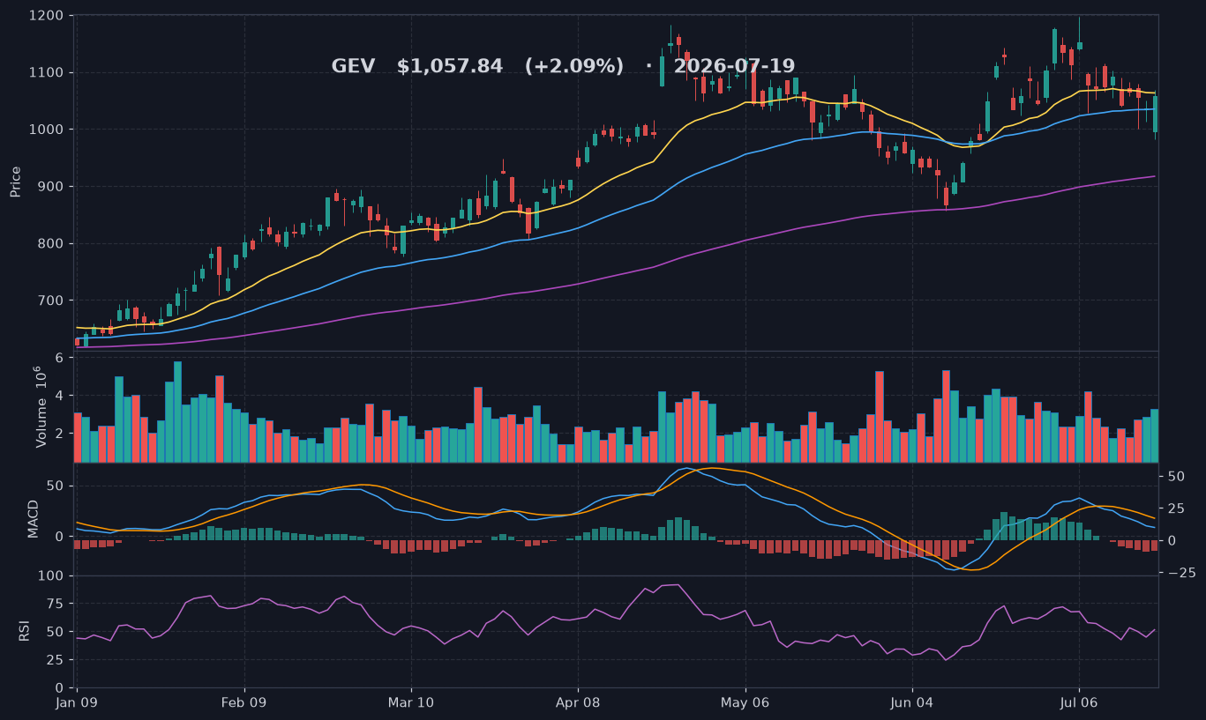Screen dimensions: 1206x720
Task: Click the 2026-07-19 date in title
Action: tap(734, 67)
